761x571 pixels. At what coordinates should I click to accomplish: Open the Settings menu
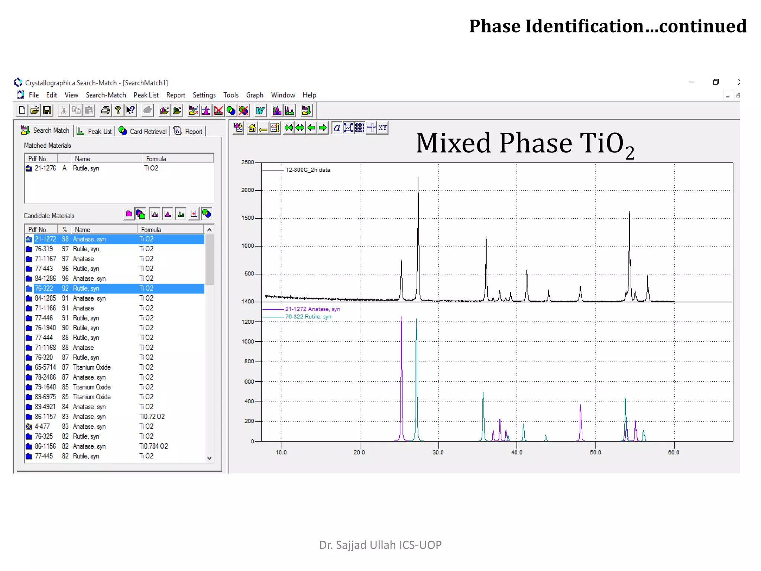tap(204, 95)
